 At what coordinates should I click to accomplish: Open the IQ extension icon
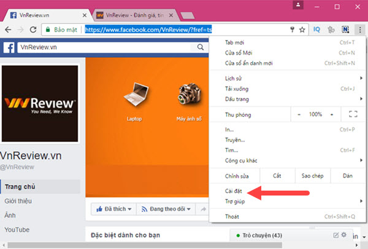click(316, 30)
